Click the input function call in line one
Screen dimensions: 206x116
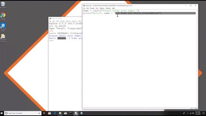[x=96, y=11]
